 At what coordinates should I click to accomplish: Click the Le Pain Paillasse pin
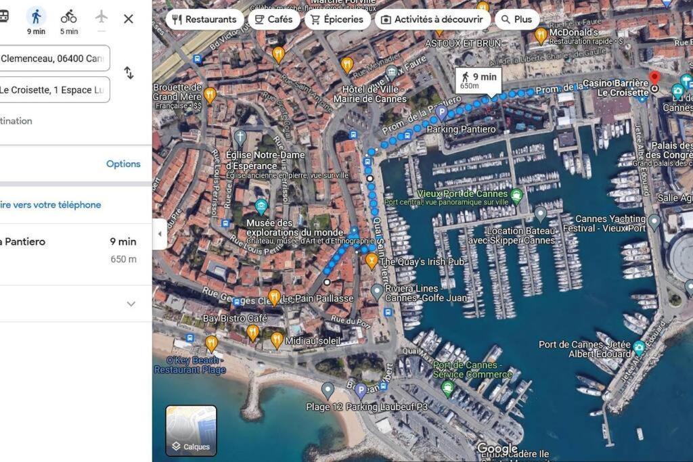(x=274, y=297)
